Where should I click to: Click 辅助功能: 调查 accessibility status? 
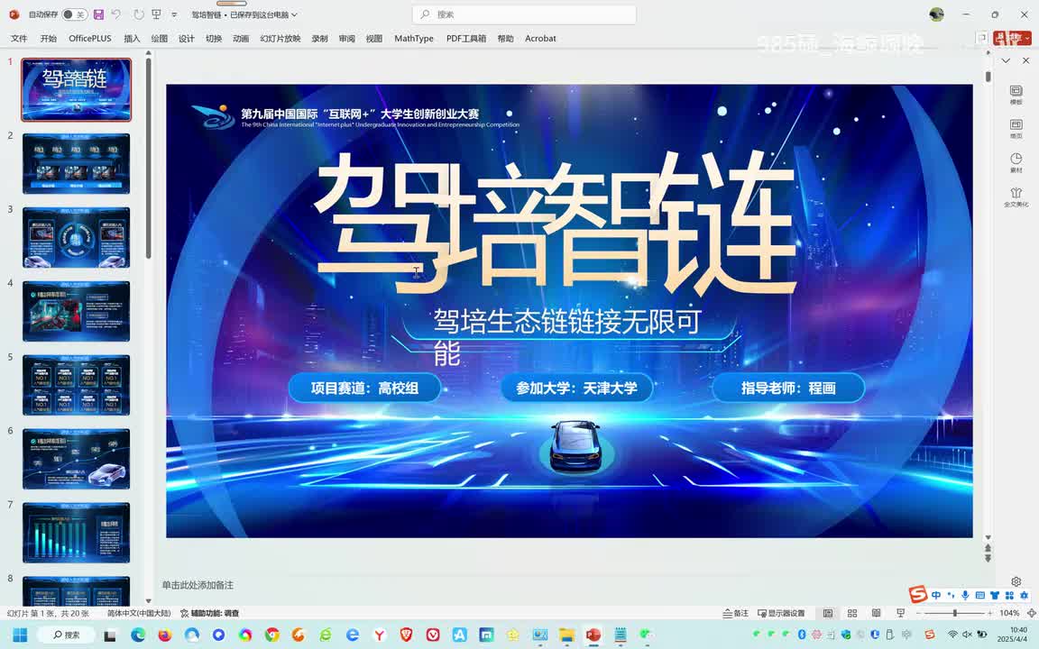(209, 613)
